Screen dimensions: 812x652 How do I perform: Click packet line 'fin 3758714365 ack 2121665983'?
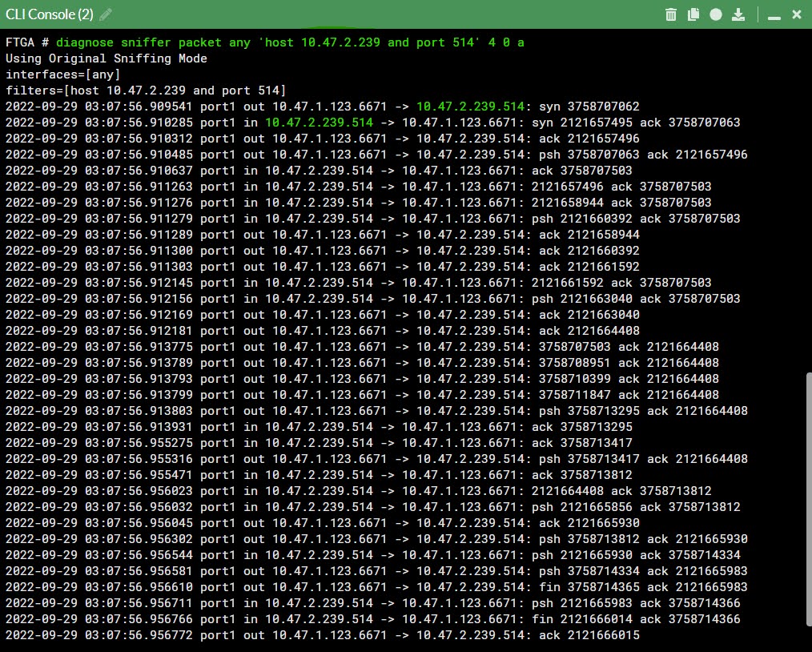pos(376,588)
